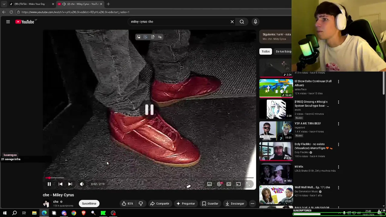
Task: Open the Windows Start menu
Action: [x=5, y=213]
